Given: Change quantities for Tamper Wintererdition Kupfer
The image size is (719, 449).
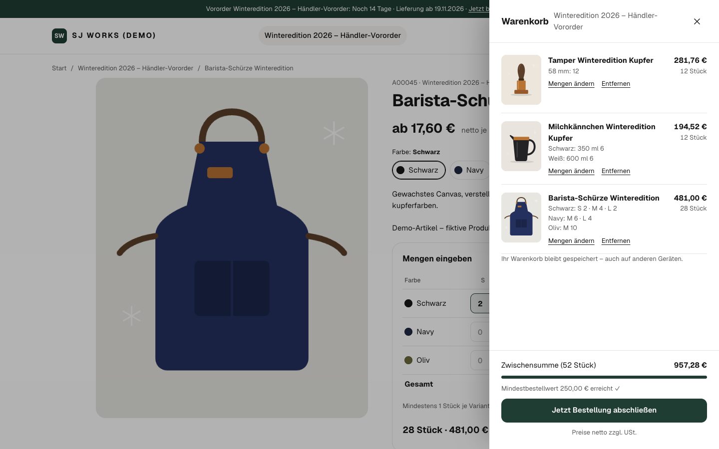Looking at the screenshot, I should (x=571, y=84).
